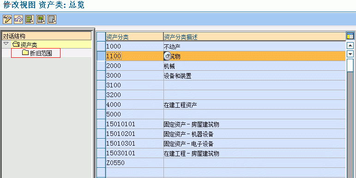Click asset class cell 1000

point(134,46)
